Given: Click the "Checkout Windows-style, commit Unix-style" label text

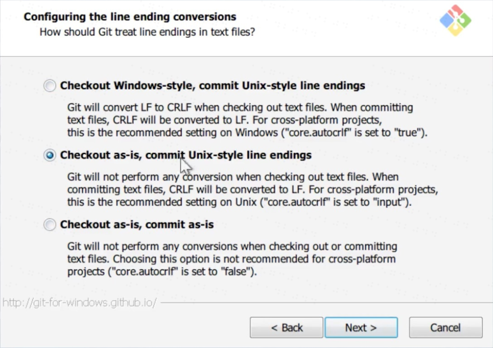Looking at the screenshot, I should click(x=212, y=85).
